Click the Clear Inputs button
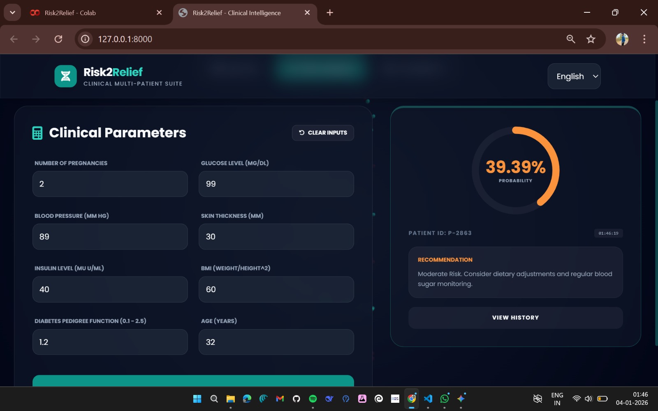Viewport: 658px width, 411px height. pos(323,133)
